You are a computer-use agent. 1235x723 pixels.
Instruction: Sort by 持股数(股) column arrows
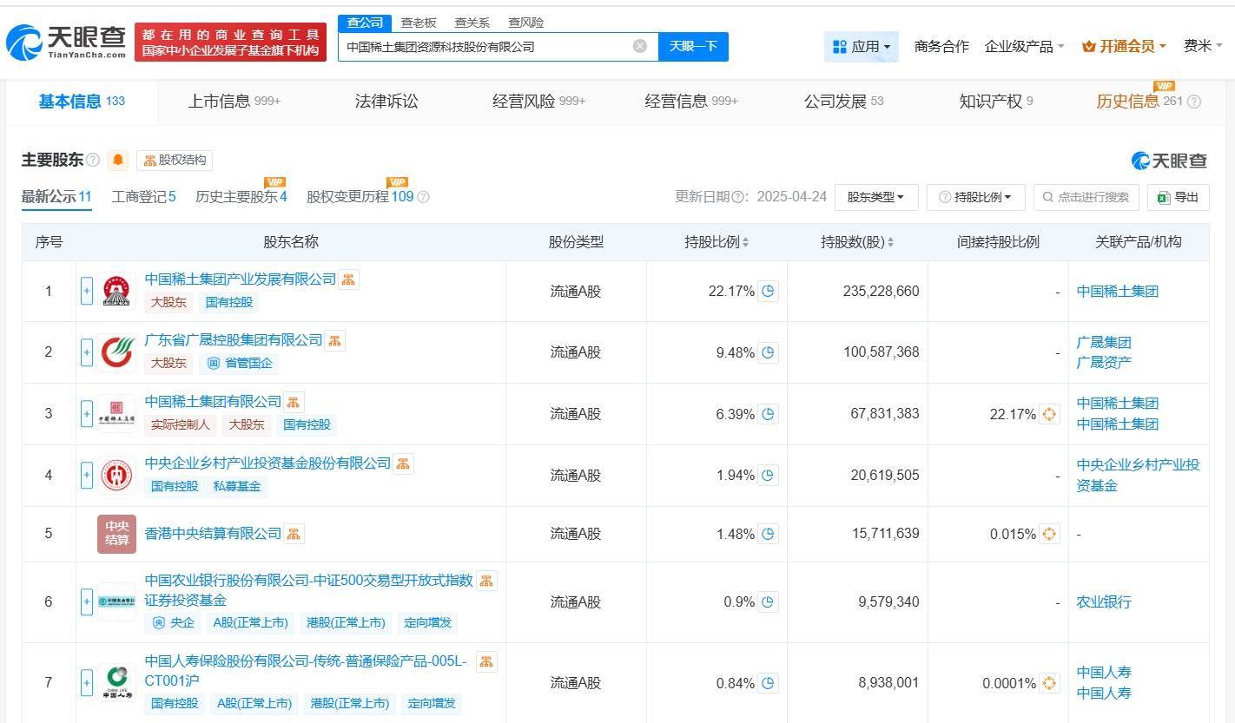[x=890, y=242]
